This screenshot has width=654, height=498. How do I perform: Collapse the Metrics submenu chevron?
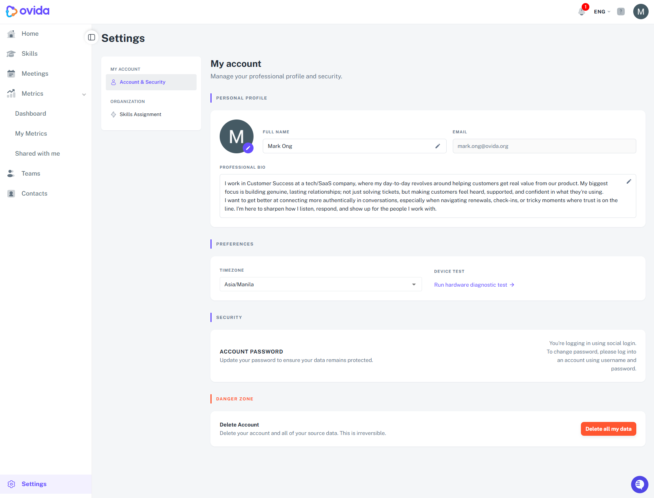(84, 95)
